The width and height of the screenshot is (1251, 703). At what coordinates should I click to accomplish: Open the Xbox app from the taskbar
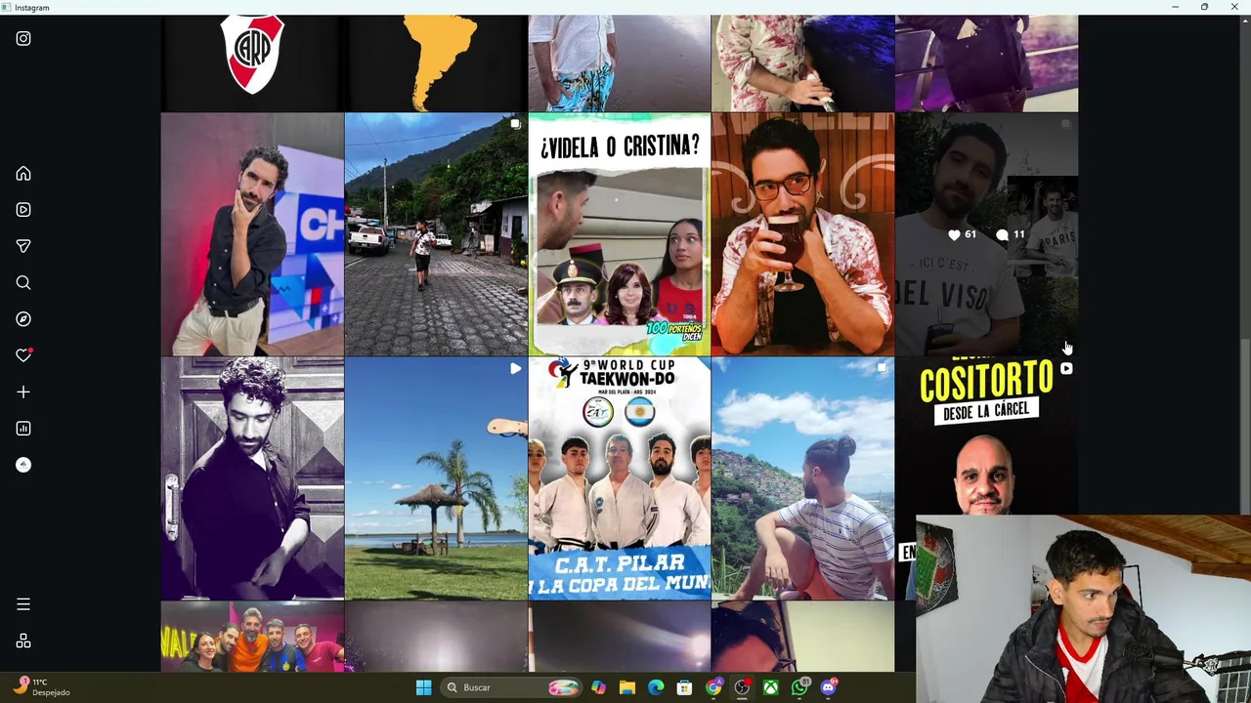pyautogui.click(x=771, y=687)
